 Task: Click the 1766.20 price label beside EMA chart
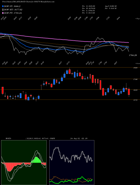(x=133, y=55)
